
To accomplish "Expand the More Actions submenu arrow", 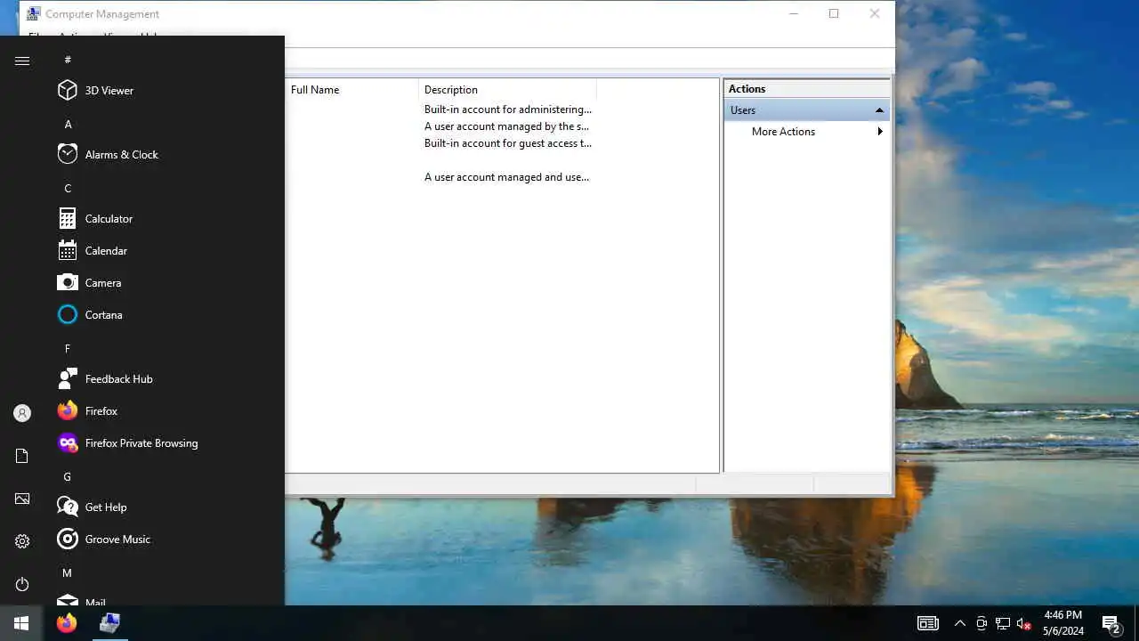I will click(880, 132).
